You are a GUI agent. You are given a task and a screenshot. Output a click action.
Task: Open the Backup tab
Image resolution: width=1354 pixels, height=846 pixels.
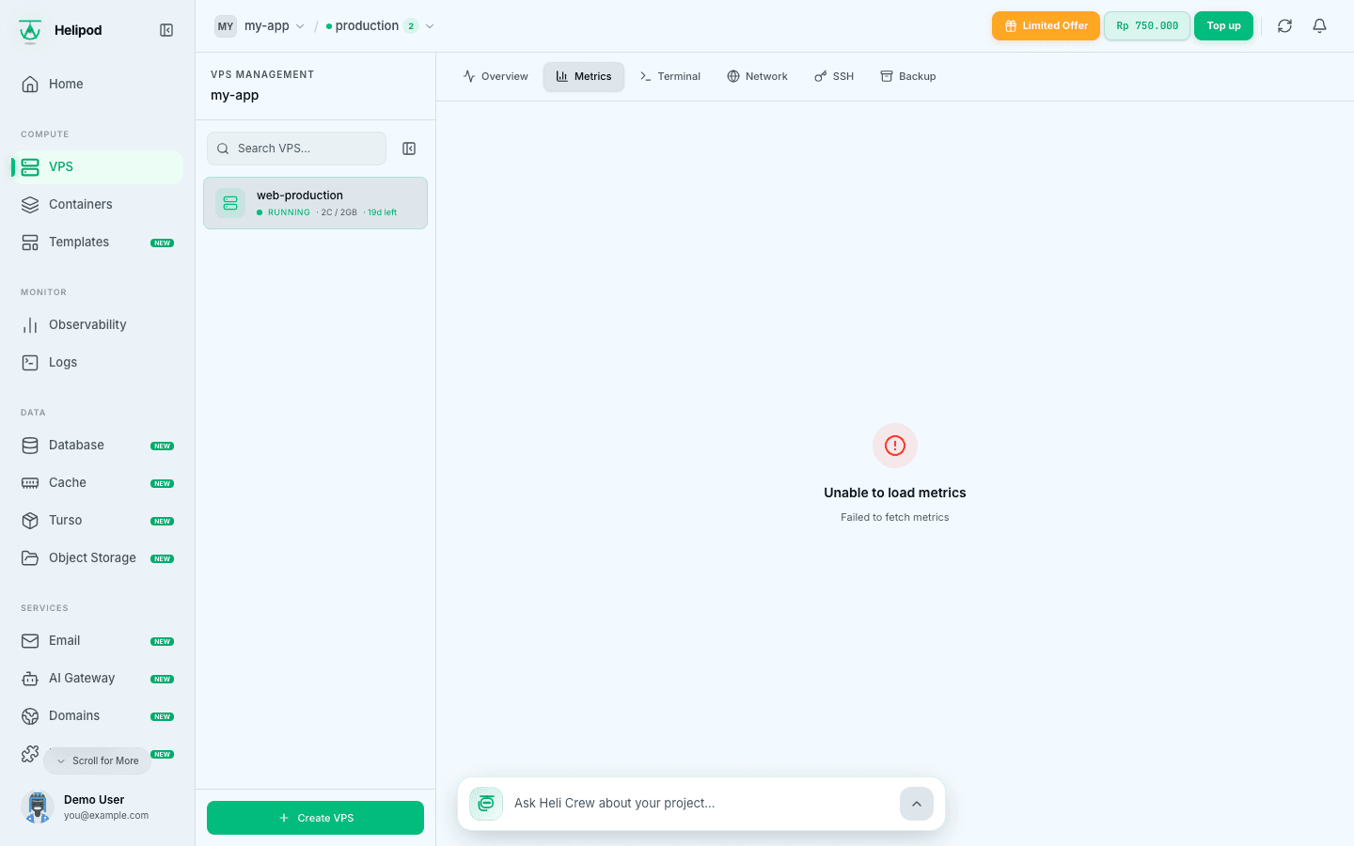point(908,76)
